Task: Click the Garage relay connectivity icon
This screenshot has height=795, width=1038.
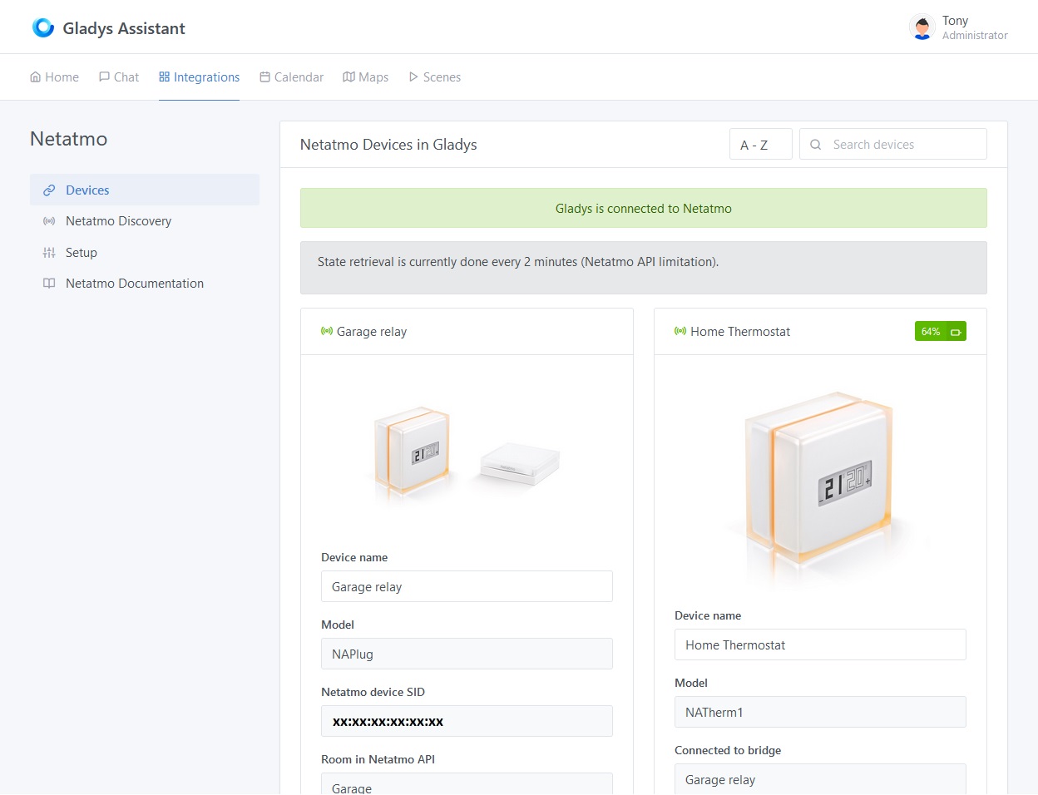Action: tap(326, 331)
